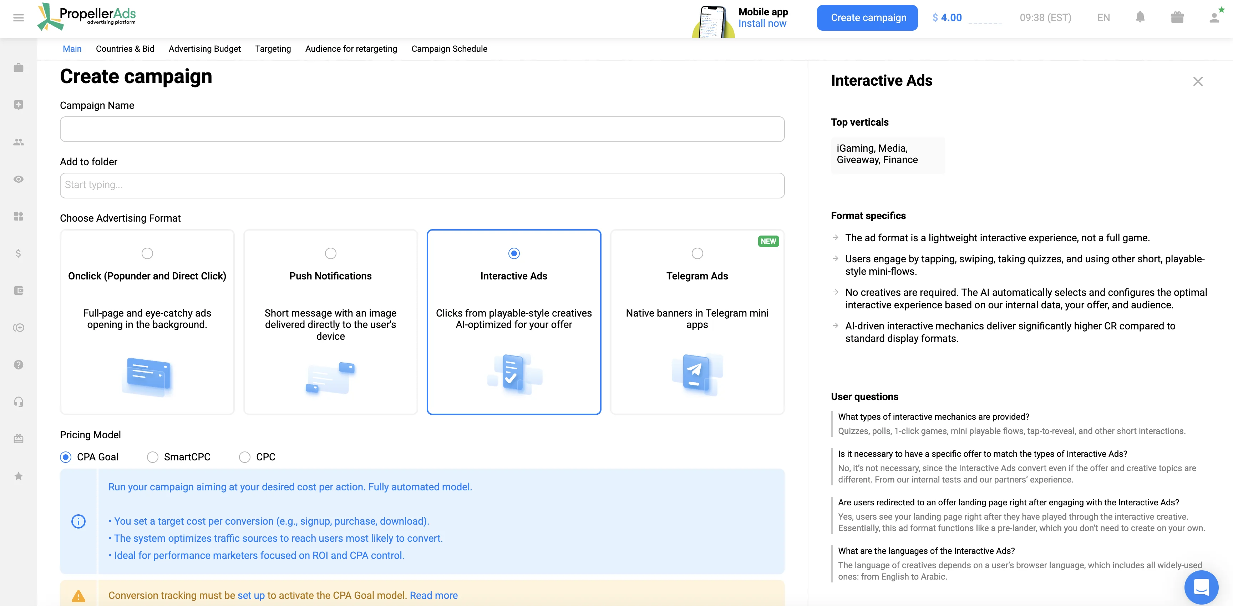Open the hamburger menu icon
This screenshot has width=1233, height=606.
tap(18, 18)
